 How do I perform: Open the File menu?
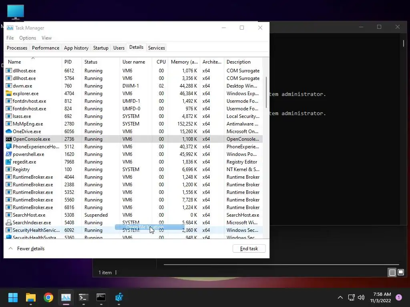[10, 38]
